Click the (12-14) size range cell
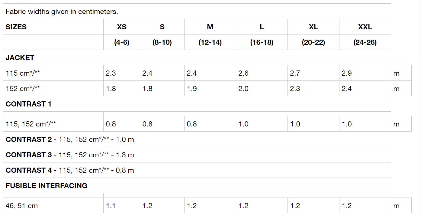This screenshot has height=216, width=424. [x=210, y=42]
